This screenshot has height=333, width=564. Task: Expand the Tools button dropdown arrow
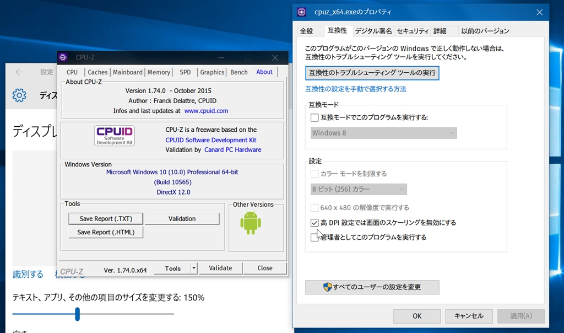tap(194, 268)
